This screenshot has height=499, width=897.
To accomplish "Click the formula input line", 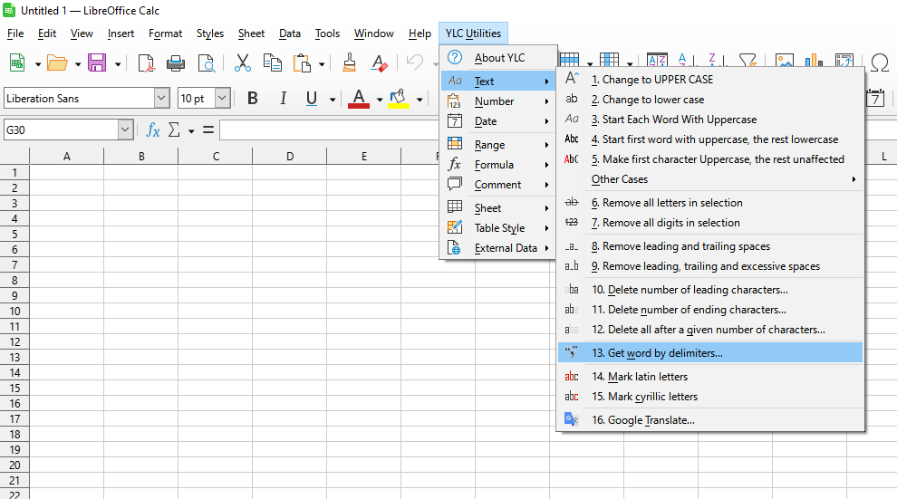I will coord(326,130).
